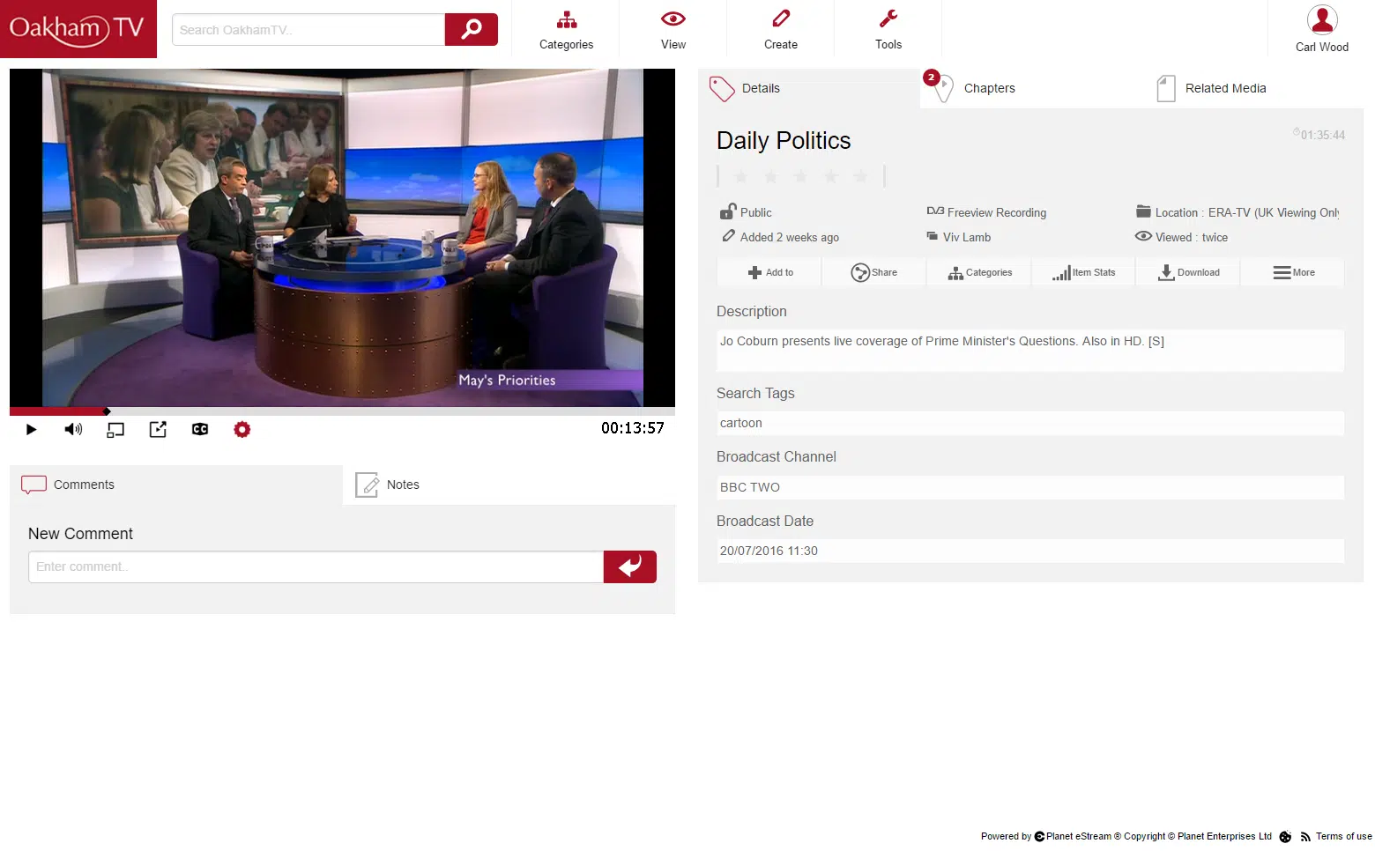
Task: Click the video progress bar
Action: point(342,411)
